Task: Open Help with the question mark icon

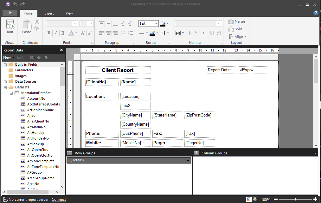Action: [316, 13]
